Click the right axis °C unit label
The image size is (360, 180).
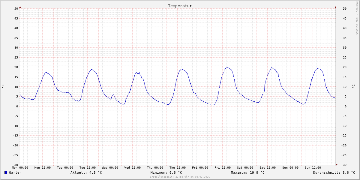click(353, 86)
